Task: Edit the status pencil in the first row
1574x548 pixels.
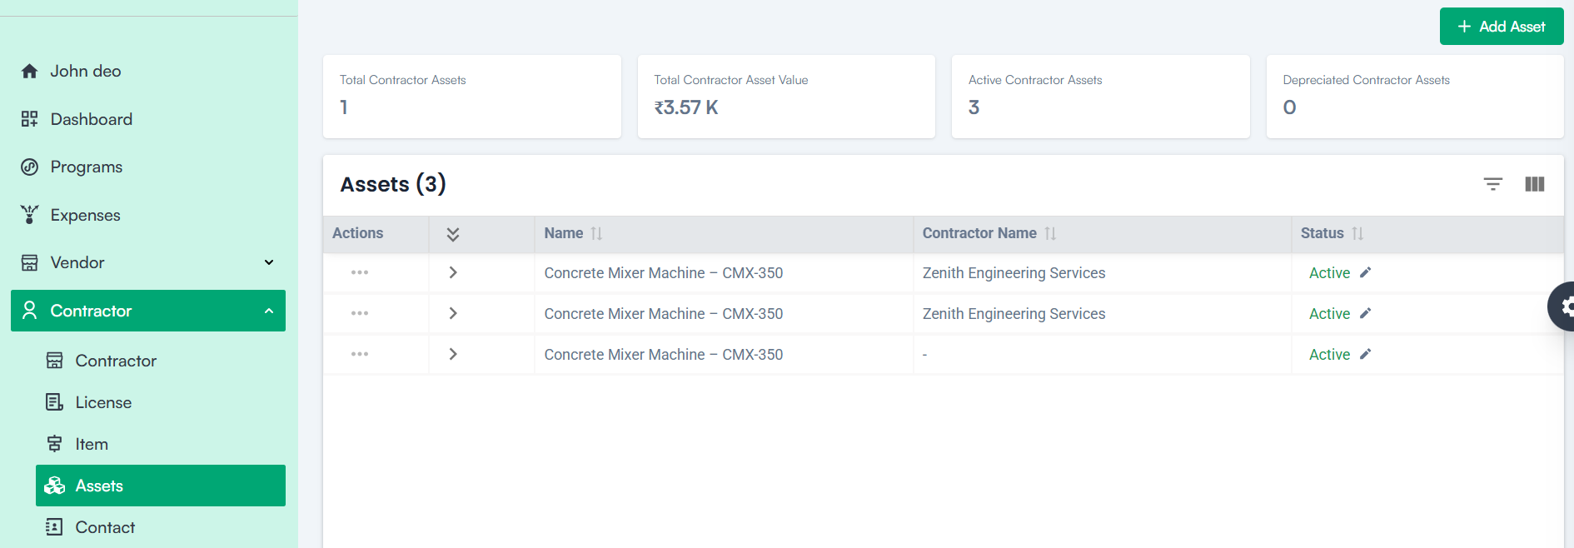Action: click(1365, 272)
